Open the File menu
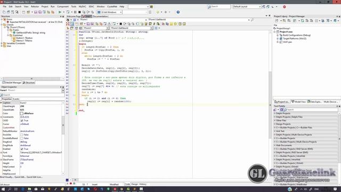The height and width of the screenshot is (192, 341). click(5, 7)
